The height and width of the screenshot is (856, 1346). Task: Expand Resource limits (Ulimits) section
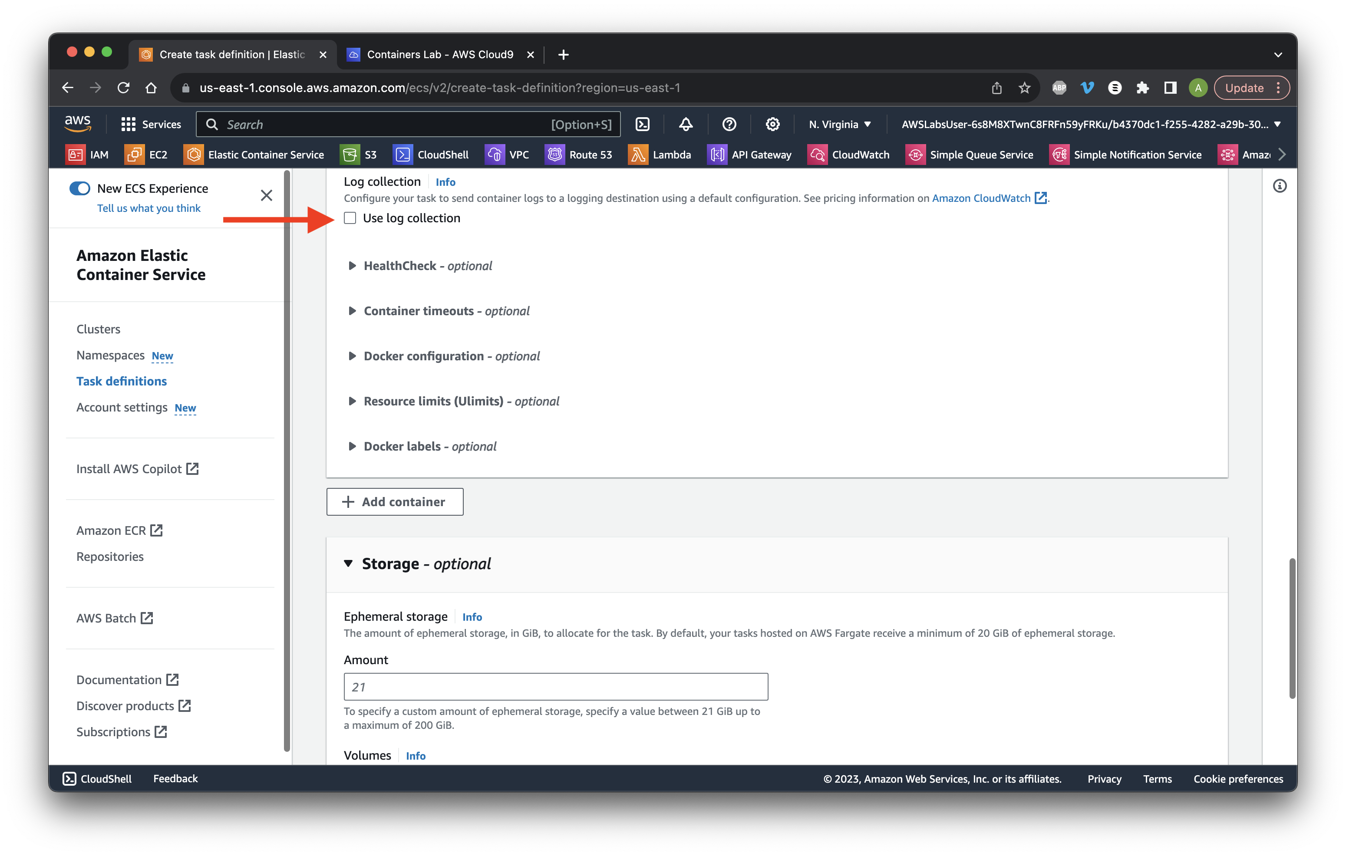(453, 402)
